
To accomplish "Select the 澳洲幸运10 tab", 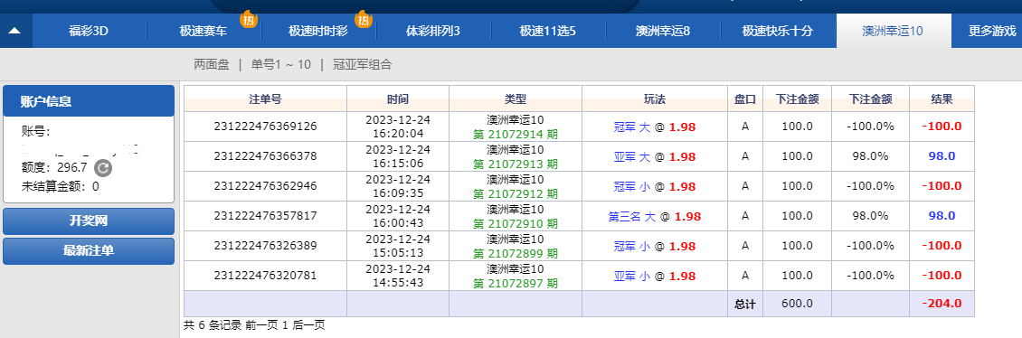I will (x=893, y=31).
